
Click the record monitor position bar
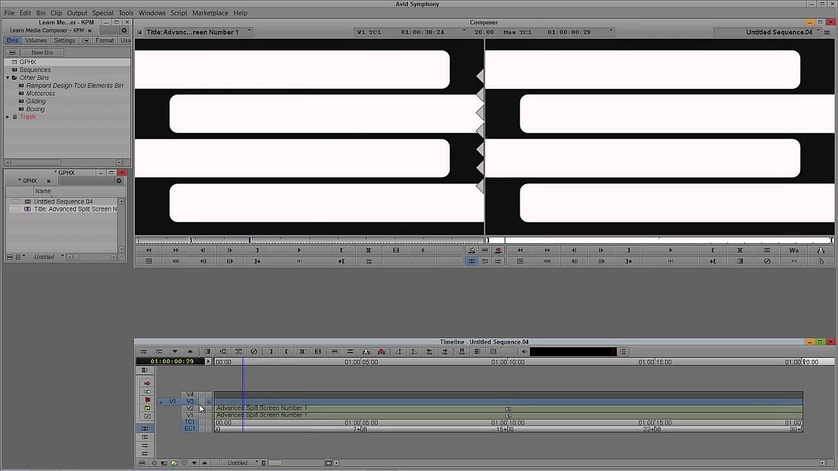(660, 240)
